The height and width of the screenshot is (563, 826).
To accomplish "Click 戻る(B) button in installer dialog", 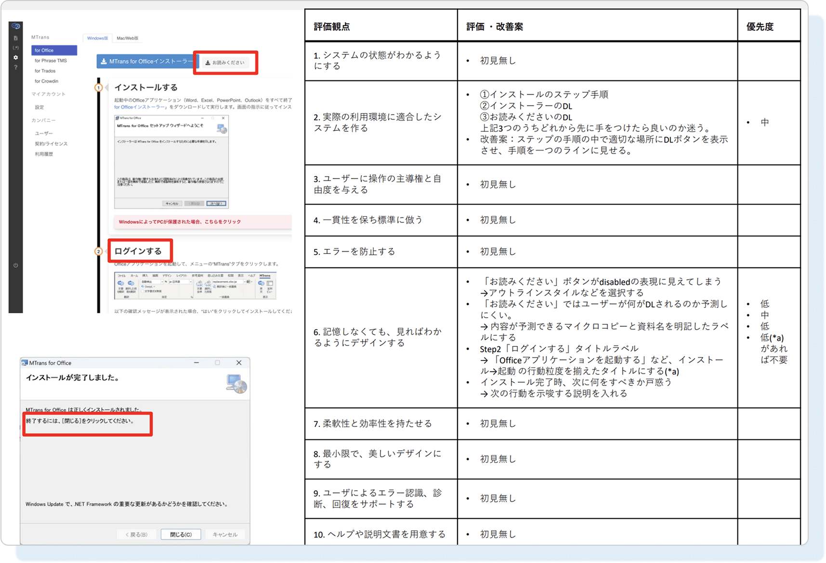I will click(136, 534).
